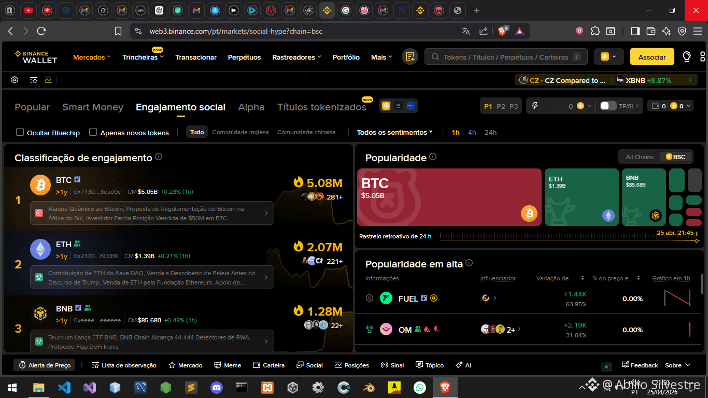Switch to the Alpha tab
This screenshot has height=398, width=708.
pyautogui.click(x=251, y=107)
